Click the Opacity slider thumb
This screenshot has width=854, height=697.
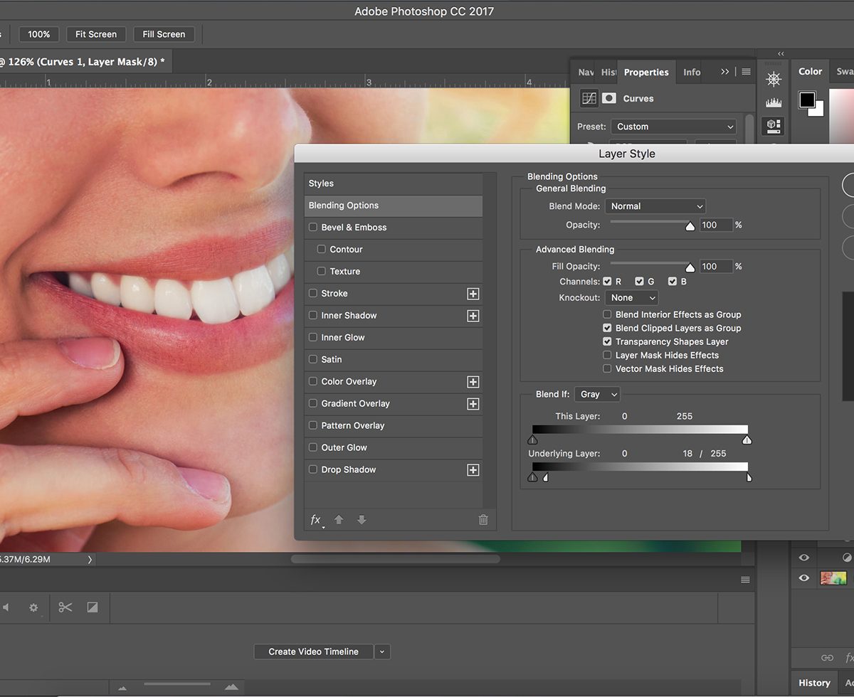click(x=690, y=227)
